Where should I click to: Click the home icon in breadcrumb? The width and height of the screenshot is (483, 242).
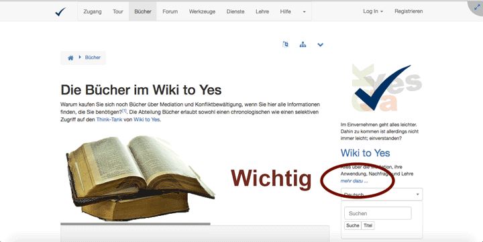click(70, 58)
